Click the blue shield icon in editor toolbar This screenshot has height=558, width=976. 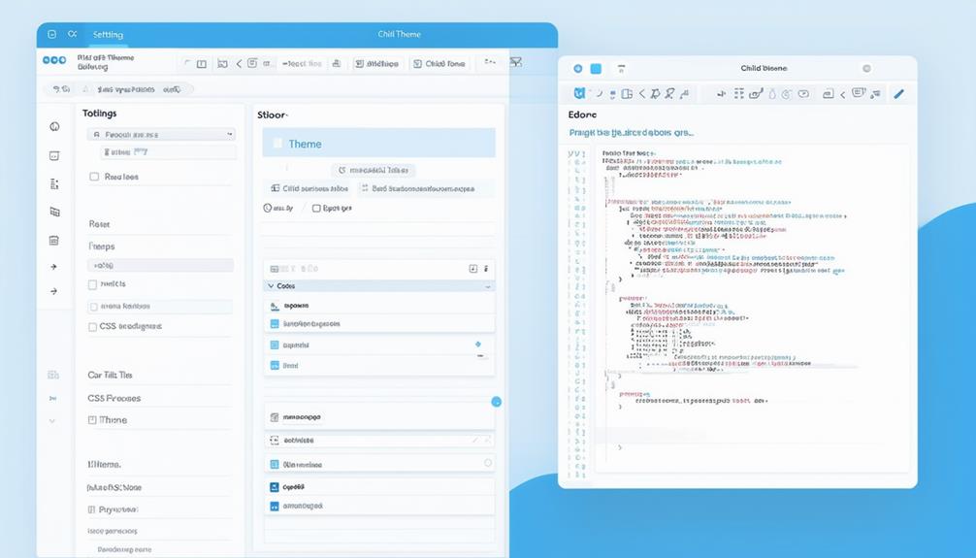[x=579, y=94]
